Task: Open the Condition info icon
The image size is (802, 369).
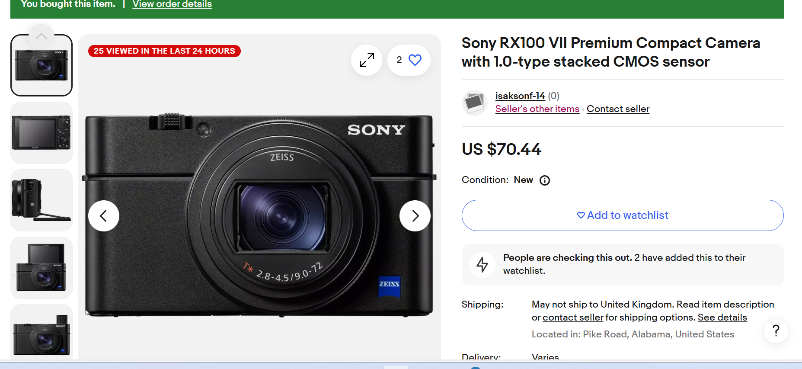Action: click(545, 180)
